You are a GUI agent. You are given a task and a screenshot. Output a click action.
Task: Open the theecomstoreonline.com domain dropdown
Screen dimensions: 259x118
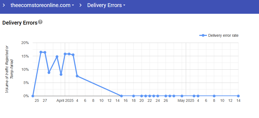pyautogui.click(x=42, y=5)
